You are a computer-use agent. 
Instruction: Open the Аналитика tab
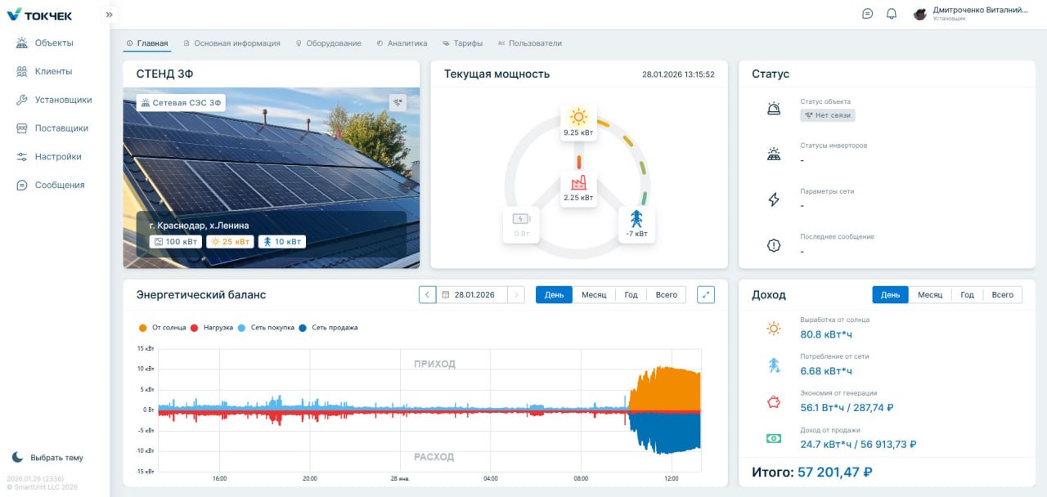click(402, 43)
